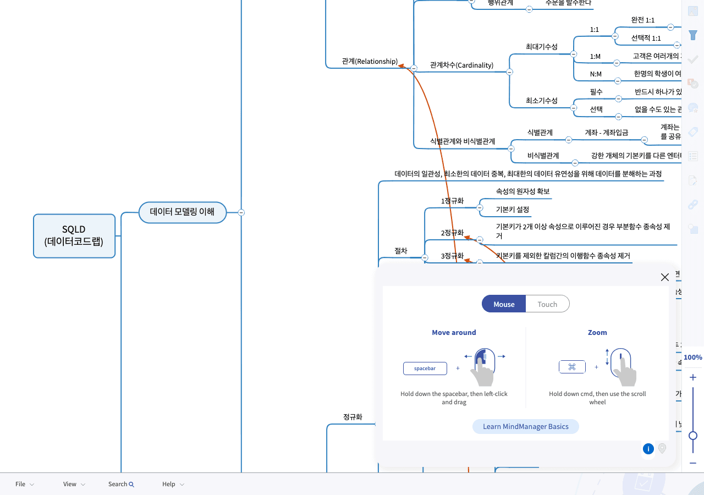Click the zoom in plus control

coord(692,377)
